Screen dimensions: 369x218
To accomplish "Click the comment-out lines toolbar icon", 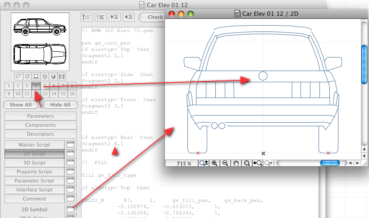I will click(x=87, y=17).
